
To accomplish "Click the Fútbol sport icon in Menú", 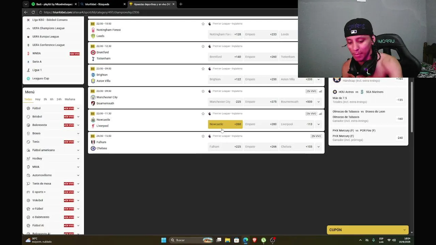I will tap(28, 108).
